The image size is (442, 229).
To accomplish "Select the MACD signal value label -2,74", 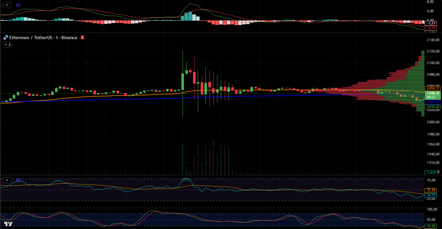I will coord(431,28).
